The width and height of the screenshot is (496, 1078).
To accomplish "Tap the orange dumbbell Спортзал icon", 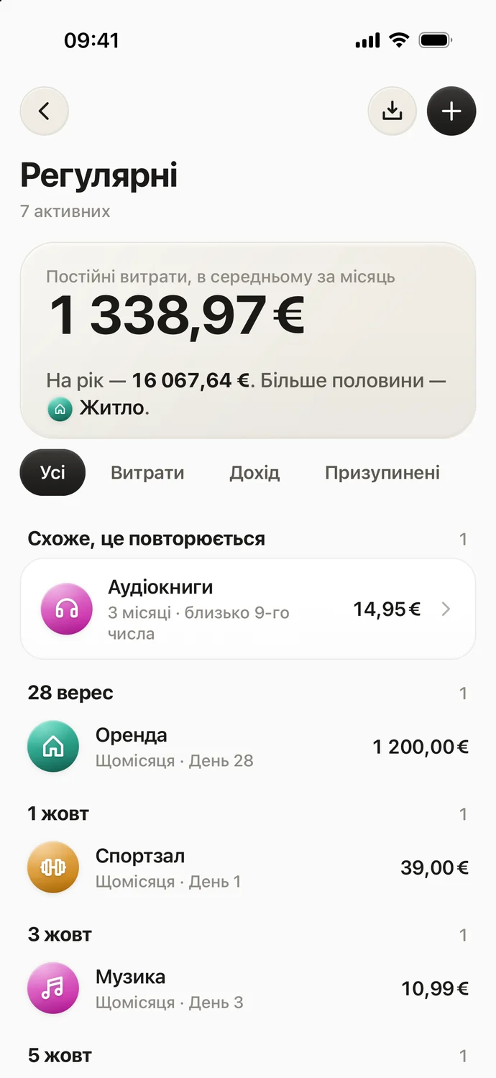I will pyautogui.click(x=53, y=867).
